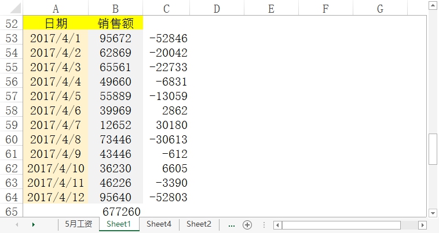439x233 pixels.
Task: Select column A header
Action: point(56,9)
